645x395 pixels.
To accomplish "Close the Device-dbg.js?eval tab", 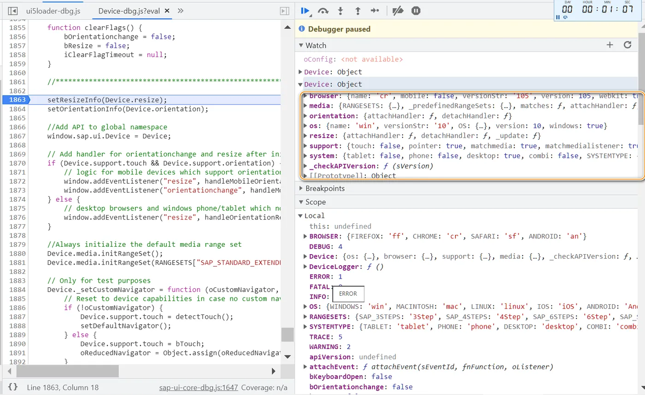I will pos(166,11).
